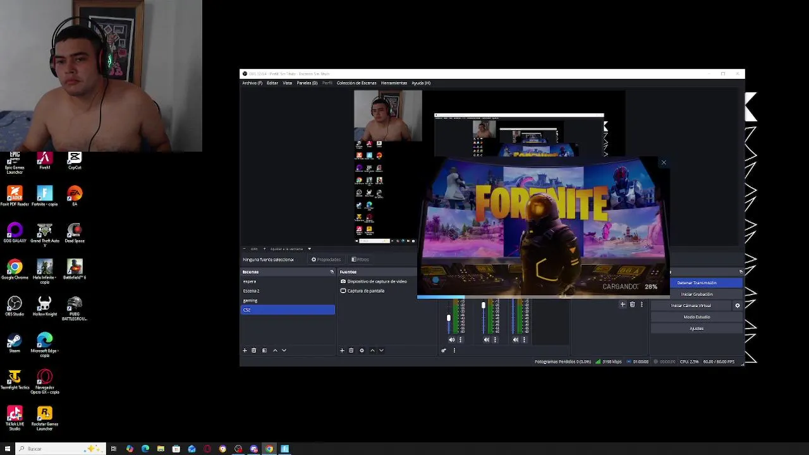Expand 'Ajustar a la ventana' zoom dropdown
The image size is (809, 455).
(x=309, y=249)
